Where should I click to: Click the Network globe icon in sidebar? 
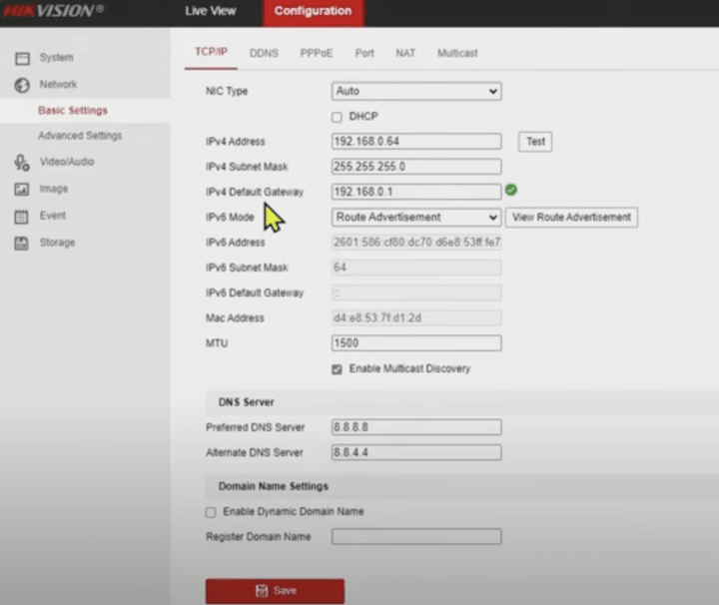pos(21,85)
